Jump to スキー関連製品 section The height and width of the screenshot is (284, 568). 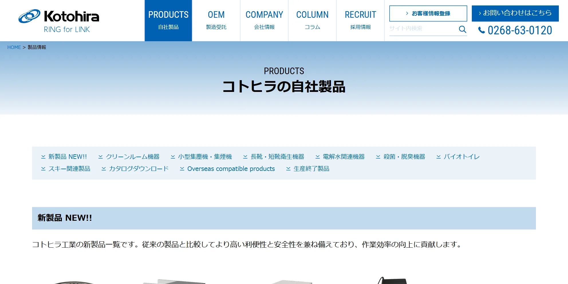(x=69, y=169)
